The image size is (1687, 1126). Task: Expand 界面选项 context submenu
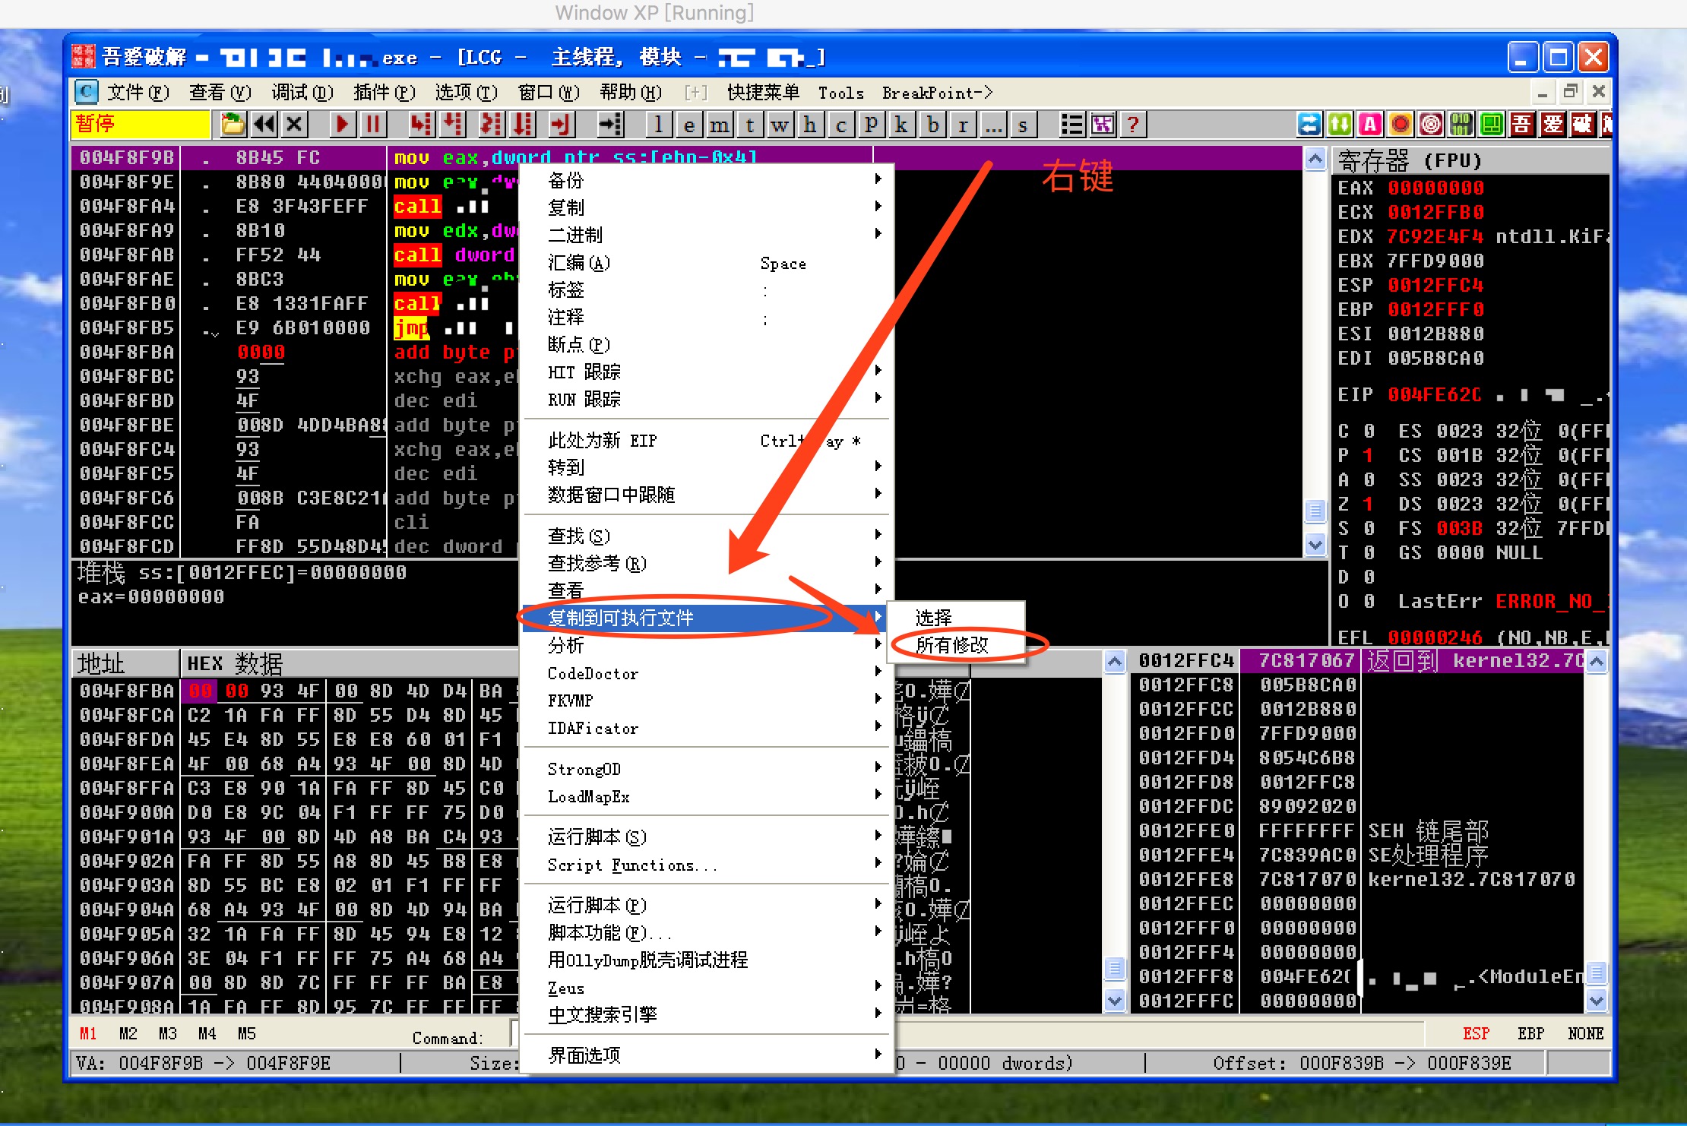tap(707, 1055)
